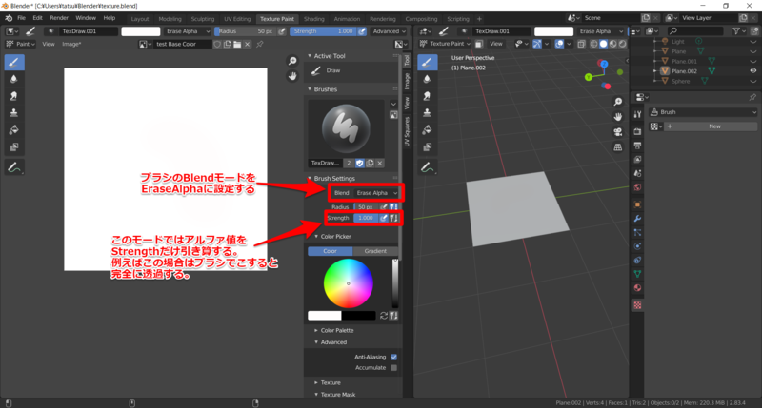Click the Radius slider in image editor header
Image resolution: width=762 pixels, height=408 pixels.
click(246, 31)
